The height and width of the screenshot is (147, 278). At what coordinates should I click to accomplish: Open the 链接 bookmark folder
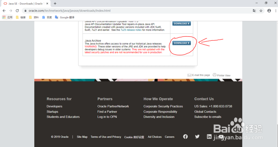(21, 17)
